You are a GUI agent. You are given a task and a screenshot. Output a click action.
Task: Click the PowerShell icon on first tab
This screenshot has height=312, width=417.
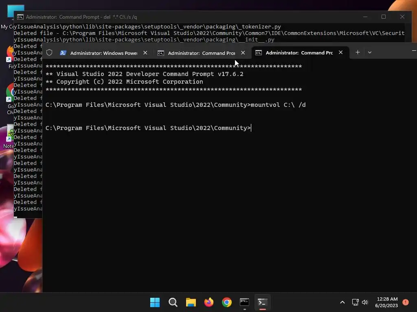point(63,53)
